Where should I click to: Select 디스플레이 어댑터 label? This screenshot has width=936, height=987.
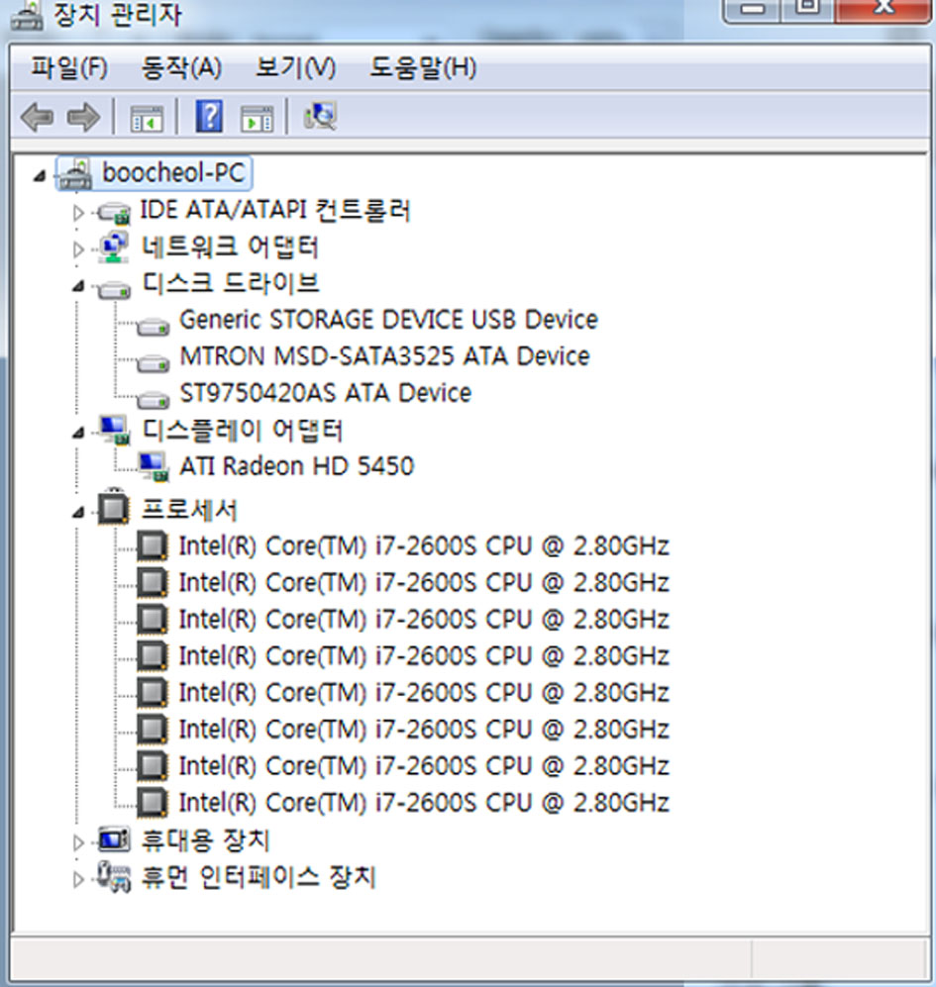(242, 430)
